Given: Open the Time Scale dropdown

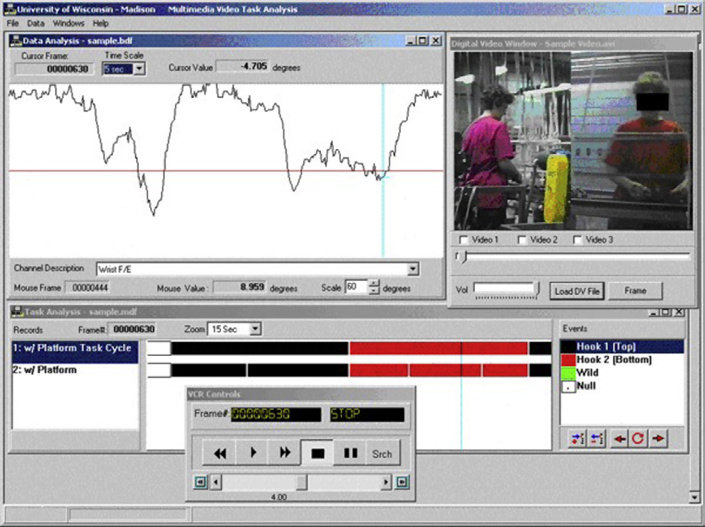Looking at the screenshot, I should coord(140,69).
